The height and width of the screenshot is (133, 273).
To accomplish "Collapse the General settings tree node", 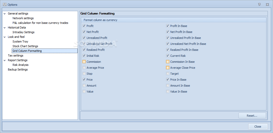I will pyautogui.click(x=4, y=13).
